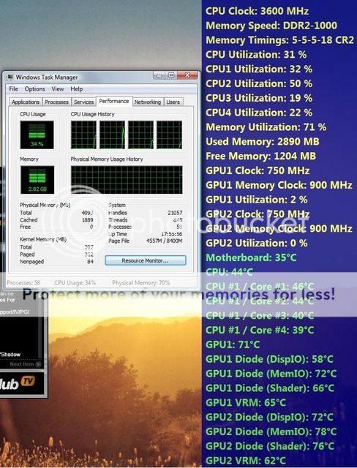Open the Help menu
Image resolution: width=357 pixels, height=468 pixels.
pos(76,89)
